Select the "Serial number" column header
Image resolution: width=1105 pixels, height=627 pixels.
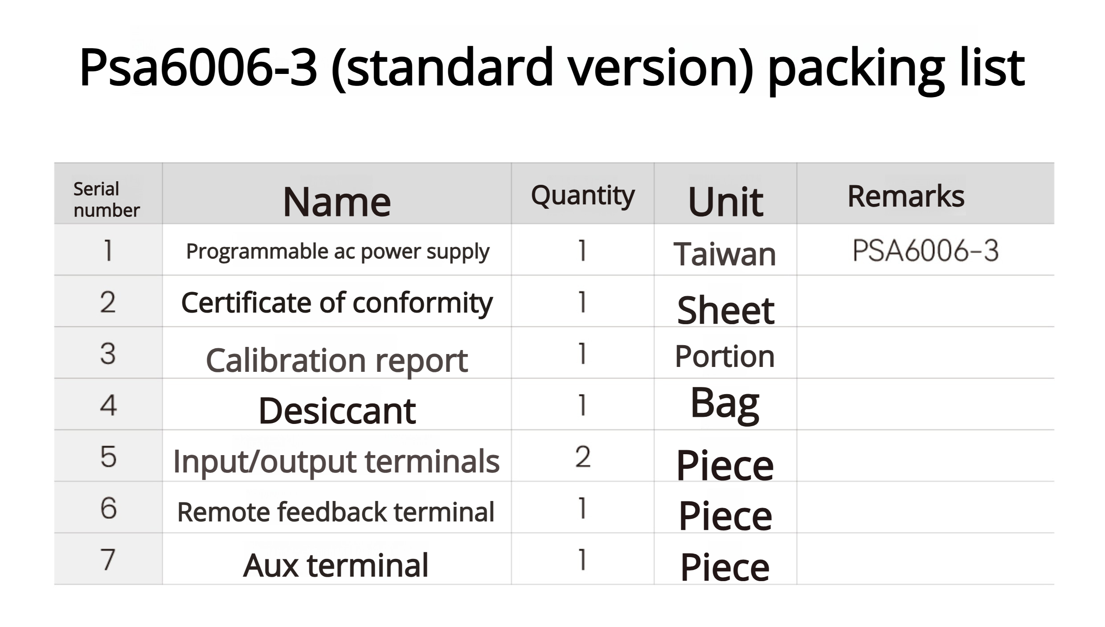coord(106,199)
